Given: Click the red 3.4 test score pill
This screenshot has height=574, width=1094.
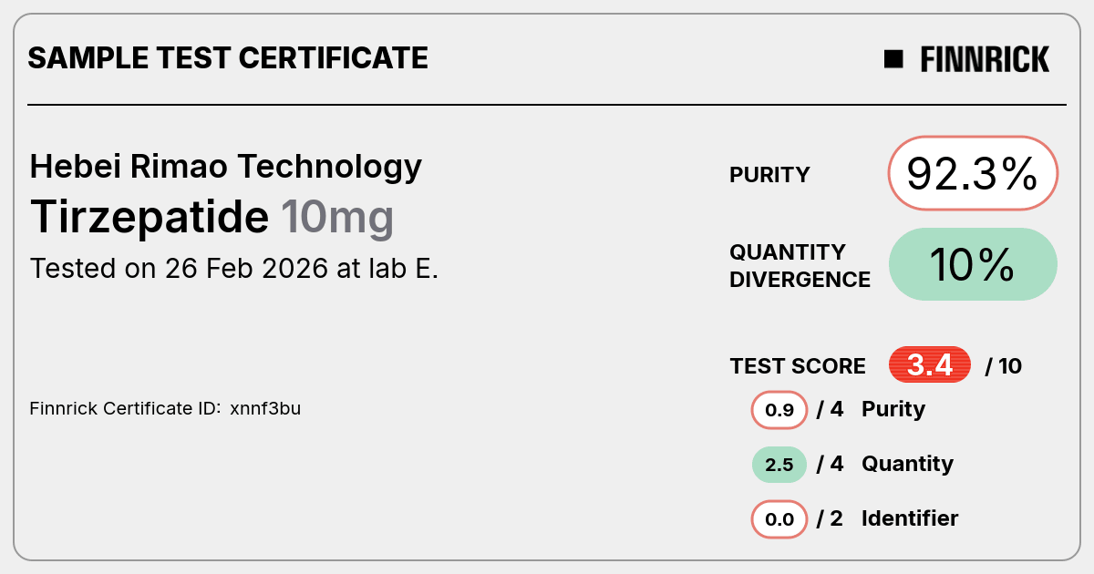Looking at the screenshot, I should [930, 365].
